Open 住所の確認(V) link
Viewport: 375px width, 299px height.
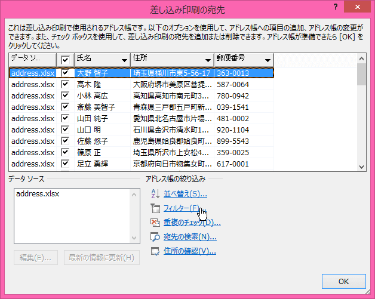click(190, 251)
